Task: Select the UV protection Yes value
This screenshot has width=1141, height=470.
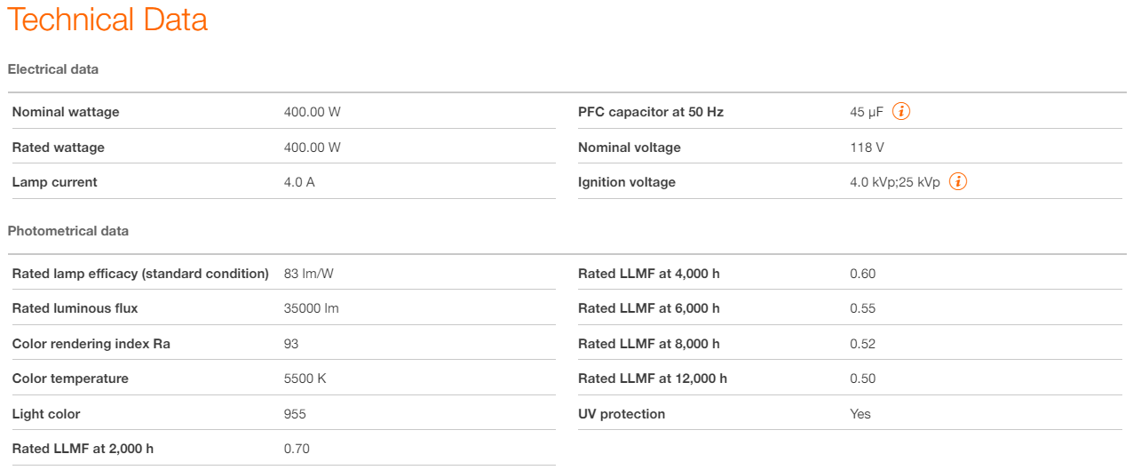Action: (x=860, y=414)
